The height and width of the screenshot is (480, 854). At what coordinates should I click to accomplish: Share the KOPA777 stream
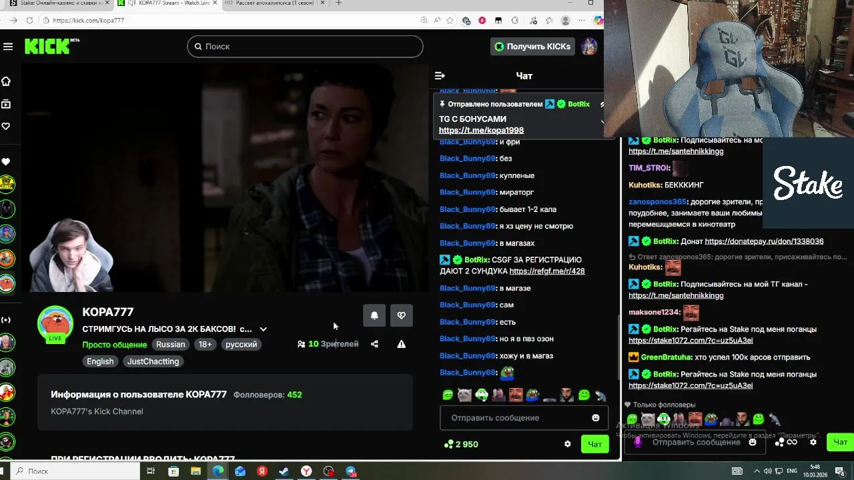pyautogui.click(x=374, y=344)
